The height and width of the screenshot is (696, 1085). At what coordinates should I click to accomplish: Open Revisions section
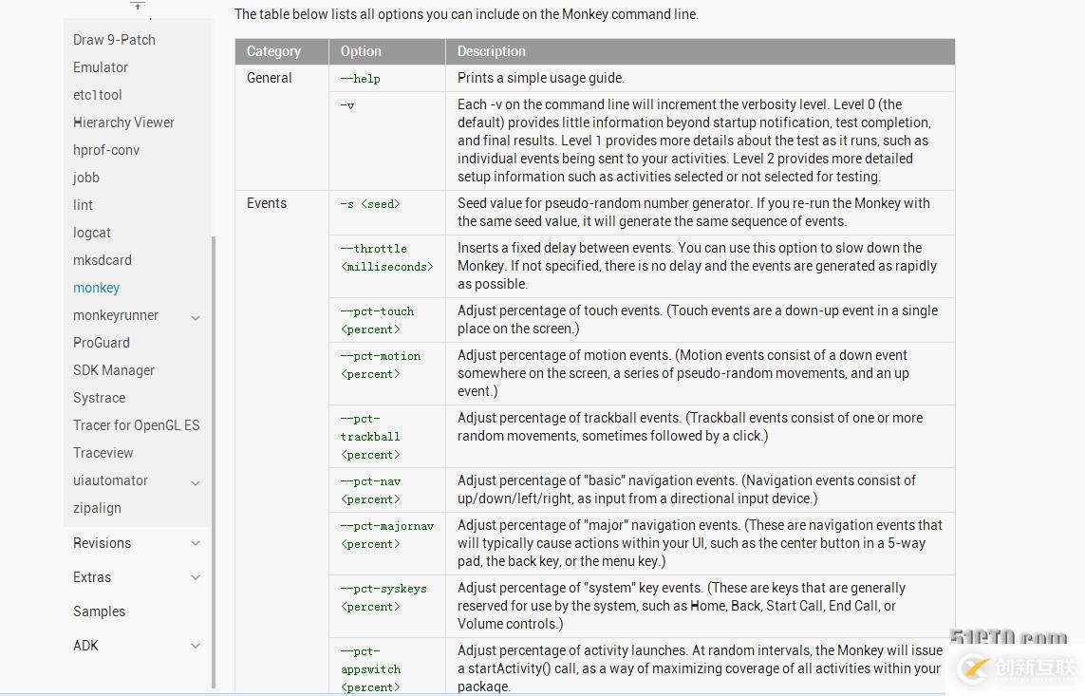point(103,543)
